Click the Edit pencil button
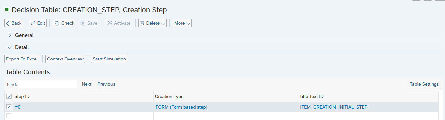The image size is (445, 120). (38, 23)
